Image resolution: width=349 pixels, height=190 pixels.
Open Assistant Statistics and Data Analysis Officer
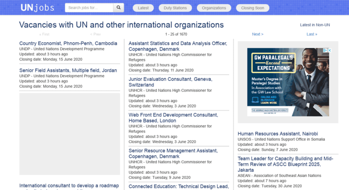click(x=177, y=46)
